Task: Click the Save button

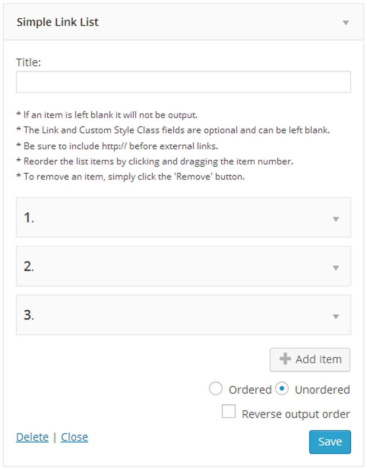Action: (x=330, y=441)
